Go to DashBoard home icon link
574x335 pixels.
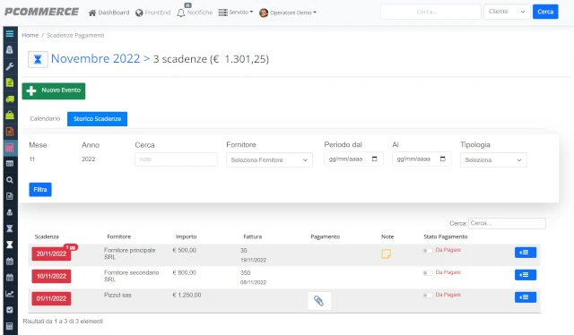pyautogui.click(x=109, y=13)
